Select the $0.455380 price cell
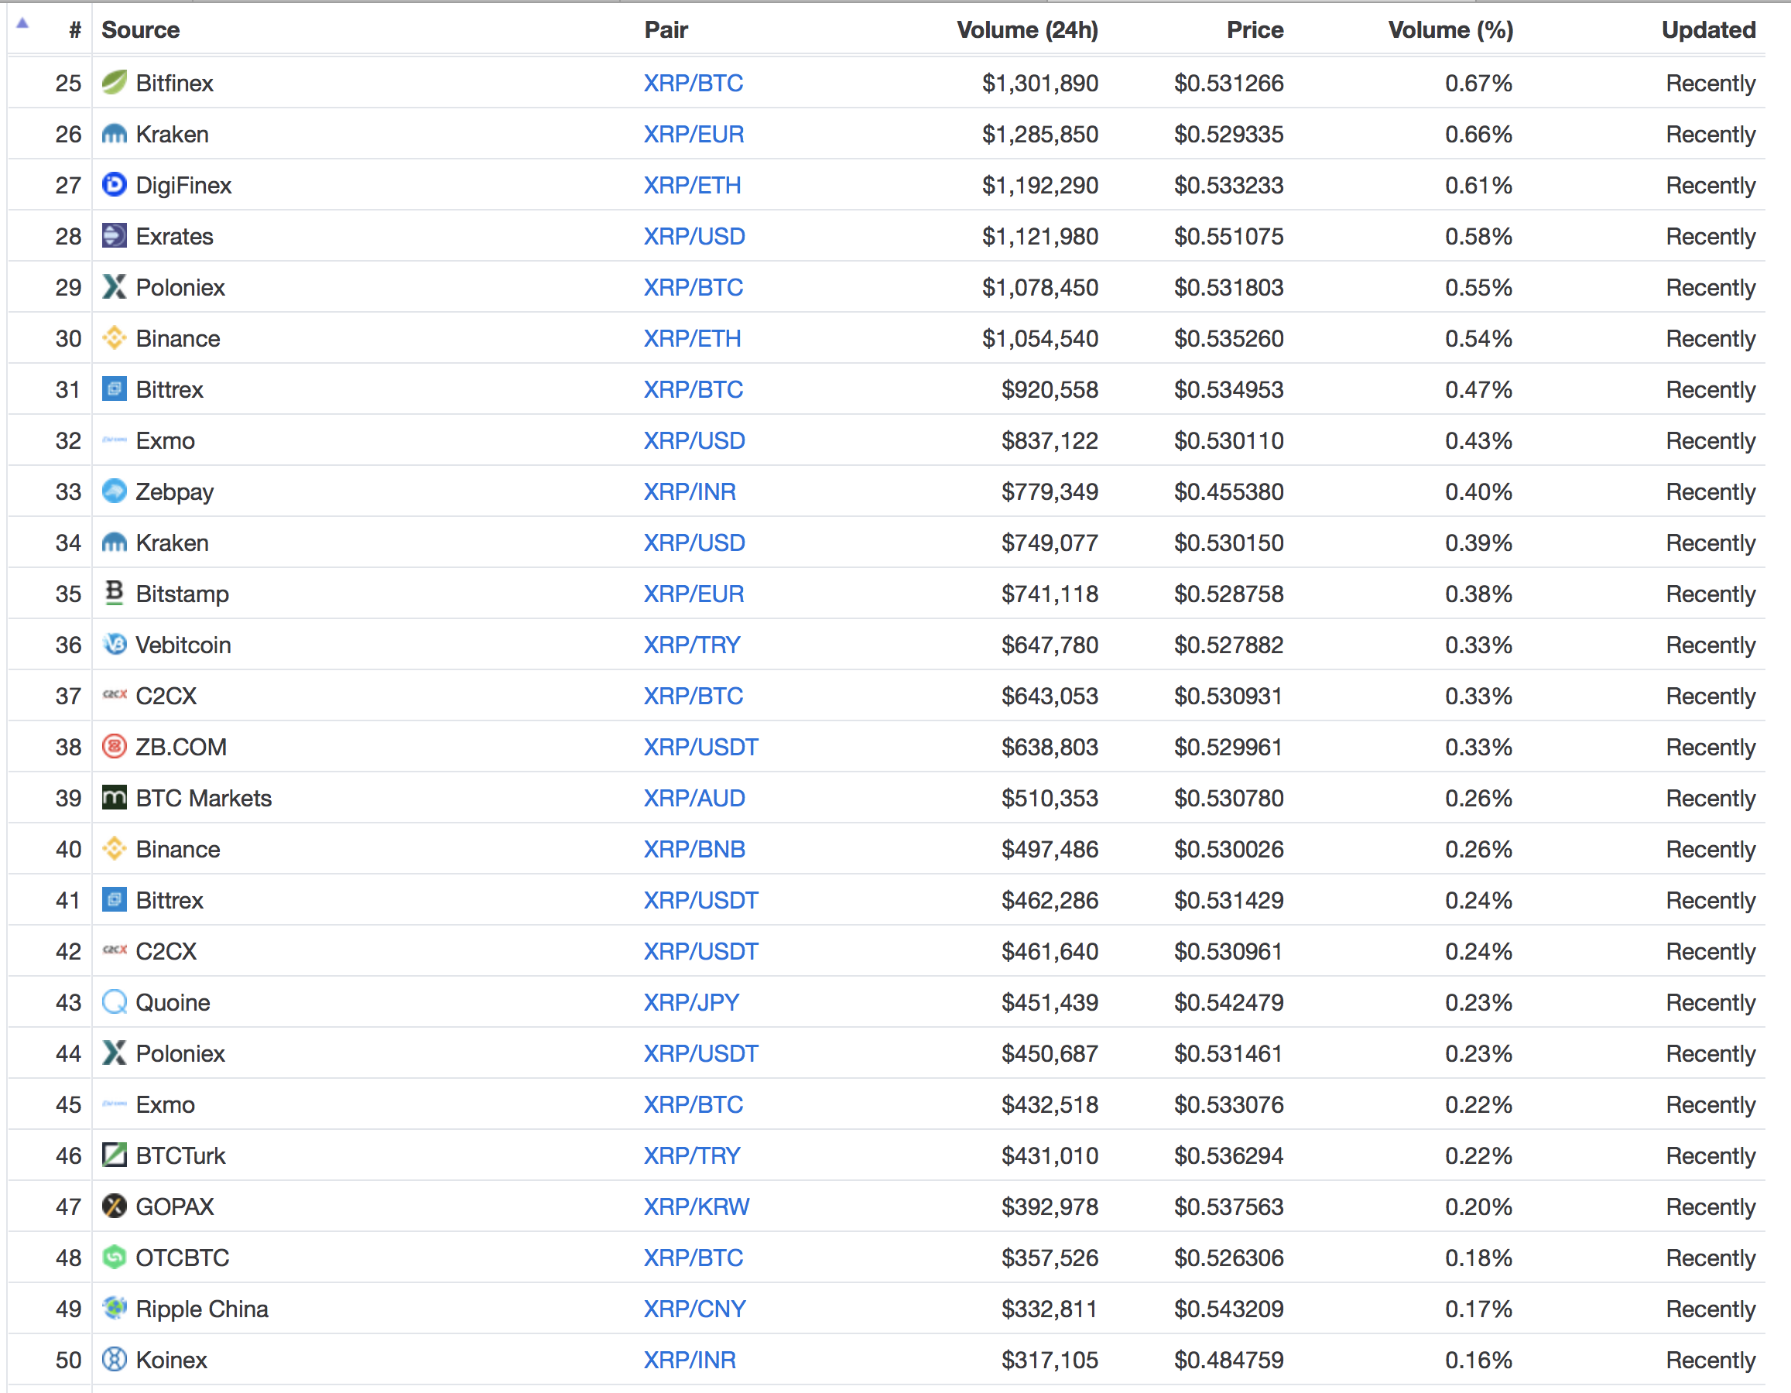This screenshot has height=1393, width=1791. point(1228,492)
